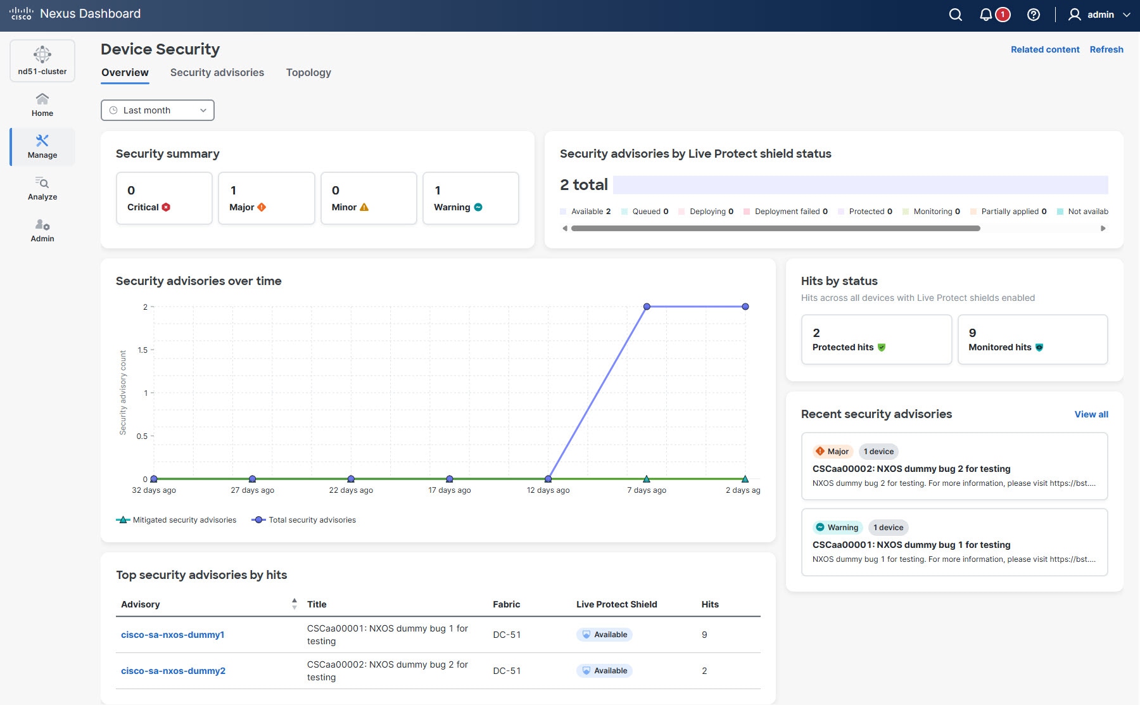Click the Critical severity red icon
This screenshot has height=705, width=1140.
(x=166, y=207)
